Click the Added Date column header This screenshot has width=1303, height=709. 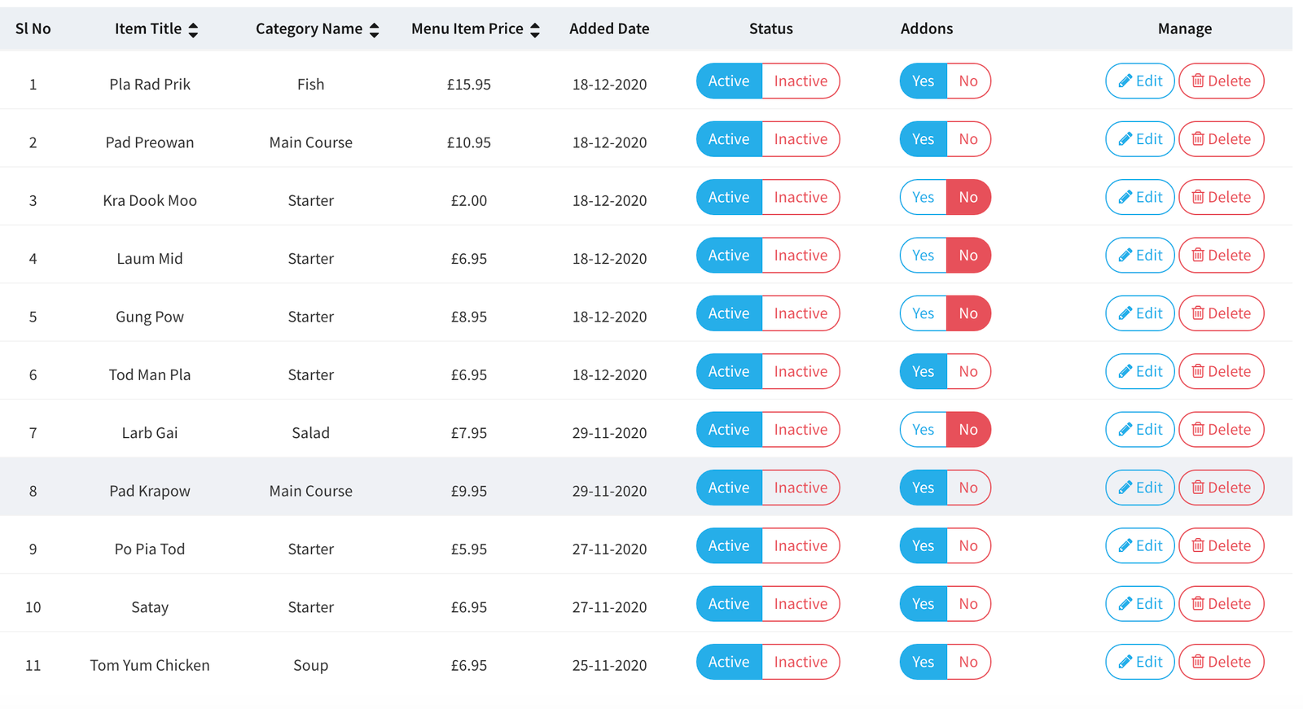coord(609,28)
